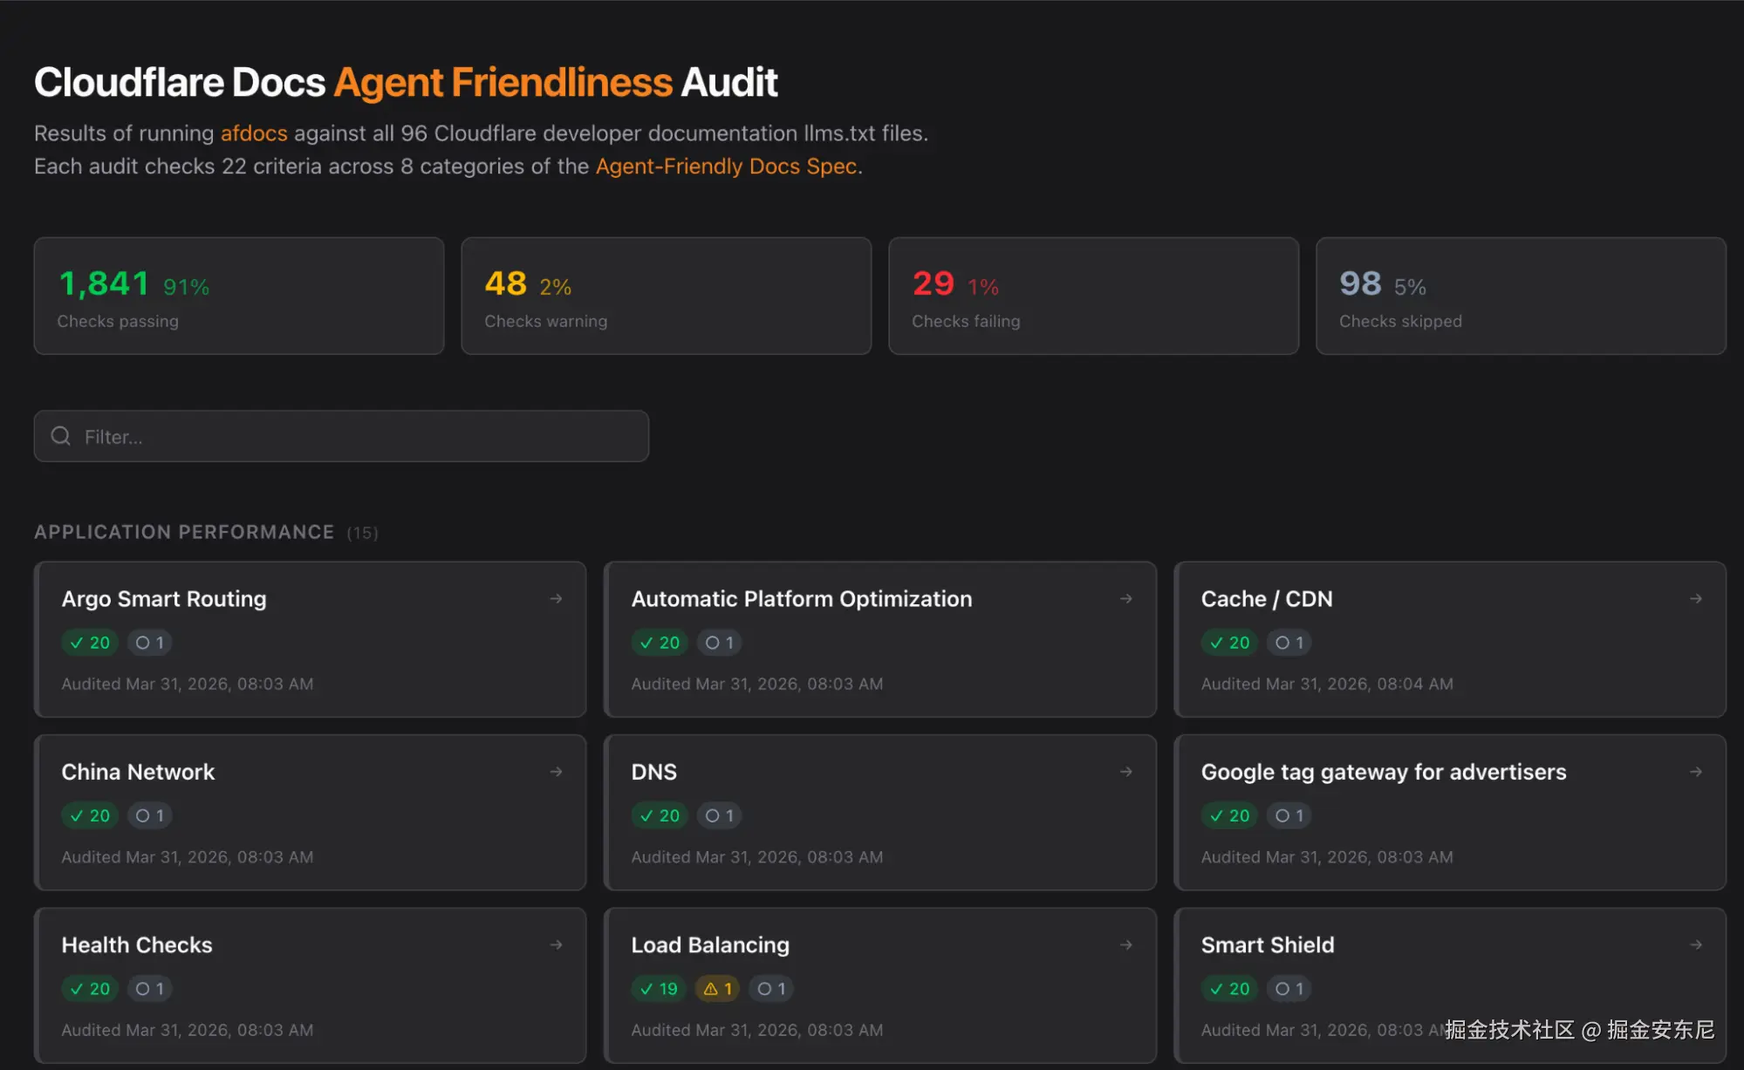Click the skipped badge on Health Checks card
This screenshot has height=1070, width=1744.
pyautogui.click(x=150, y=988)
